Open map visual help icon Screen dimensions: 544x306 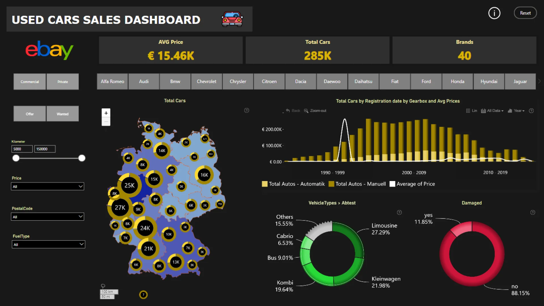point(246,110)
